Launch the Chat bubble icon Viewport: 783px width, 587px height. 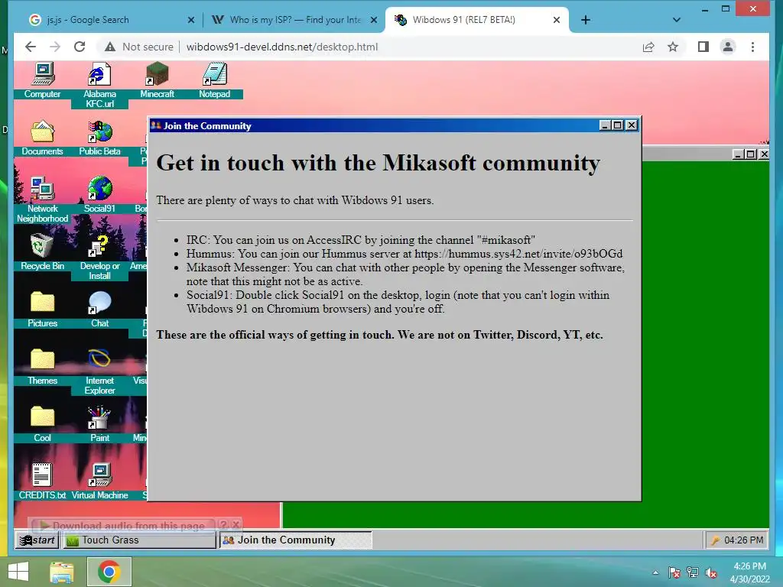tap(99, 310)
